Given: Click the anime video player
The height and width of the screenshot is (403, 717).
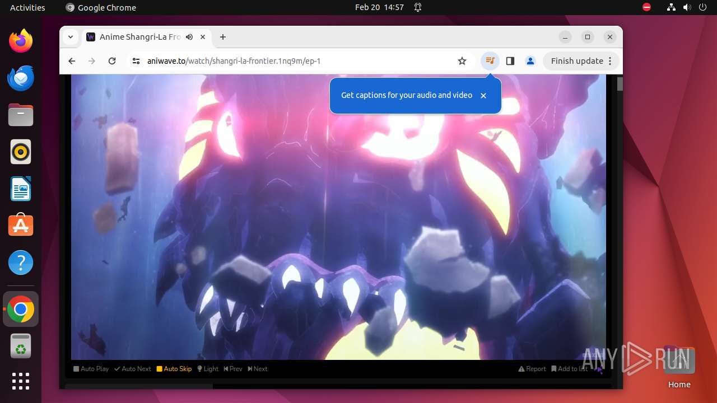Looking at the screenshot, I should [338, 217].
